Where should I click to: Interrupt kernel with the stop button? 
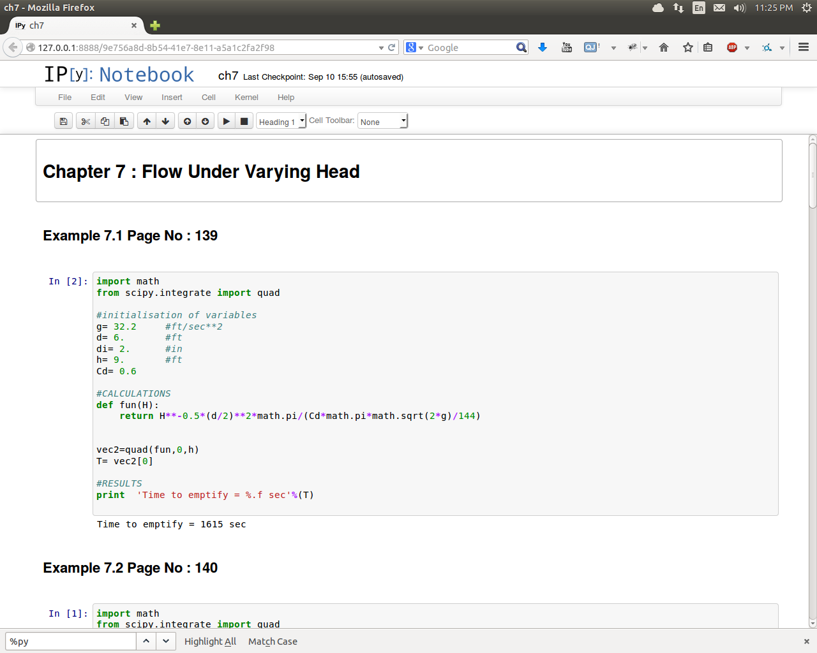244,121
